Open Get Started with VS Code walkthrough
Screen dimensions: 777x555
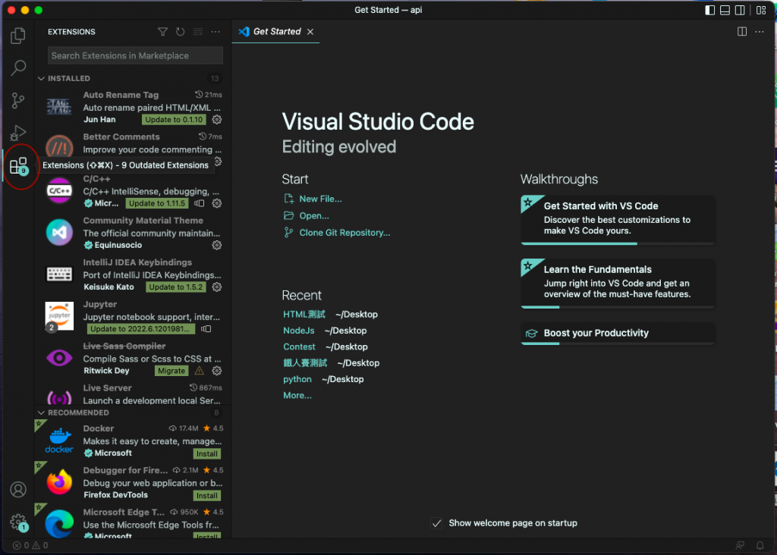point(618,219)
